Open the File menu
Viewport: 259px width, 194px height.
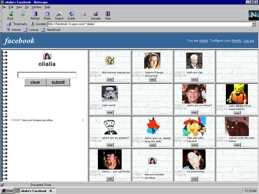pyautogui.click(x=4, y=7)
